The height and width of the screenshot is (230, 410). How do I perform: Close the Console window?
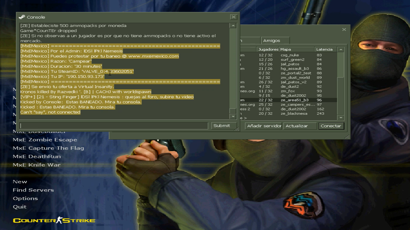point(234,17)
